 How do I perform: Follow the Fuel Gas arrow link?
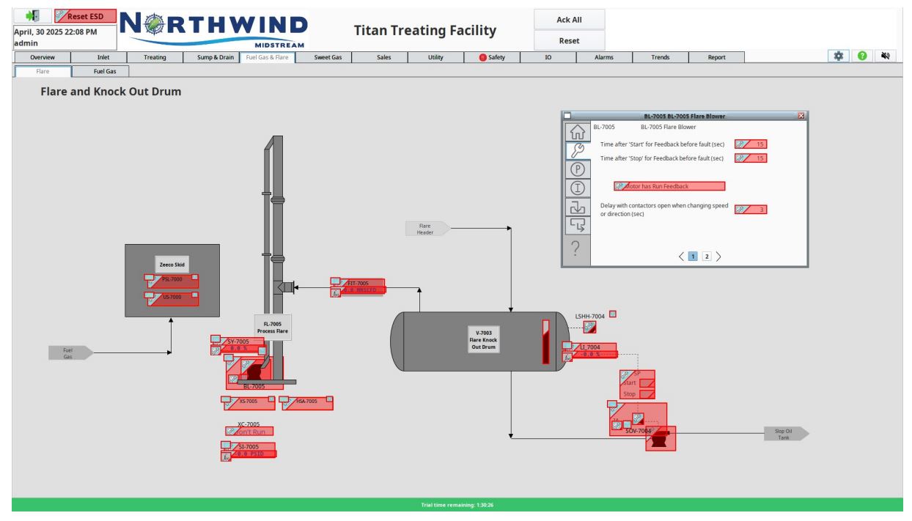point(70,353)
